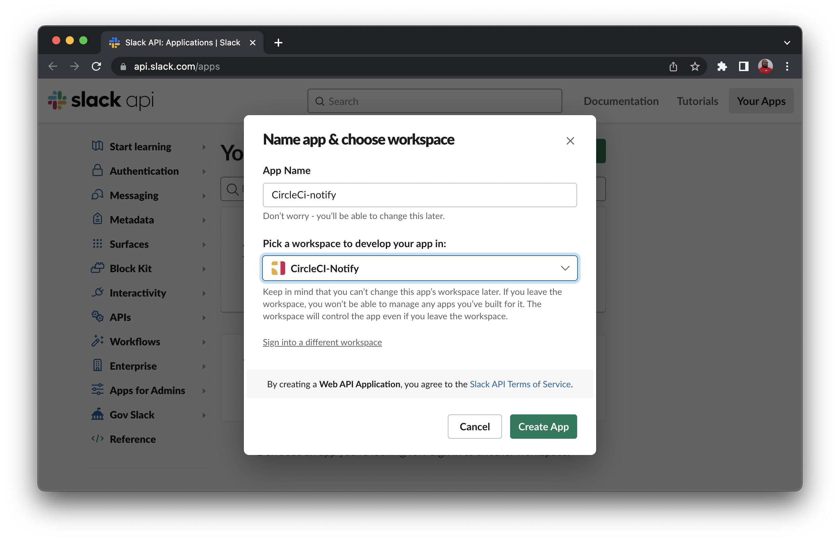This screenshot has height=541, width=840.
Task: Expand the Start learning sidebar section
Action: click(149, 147)
